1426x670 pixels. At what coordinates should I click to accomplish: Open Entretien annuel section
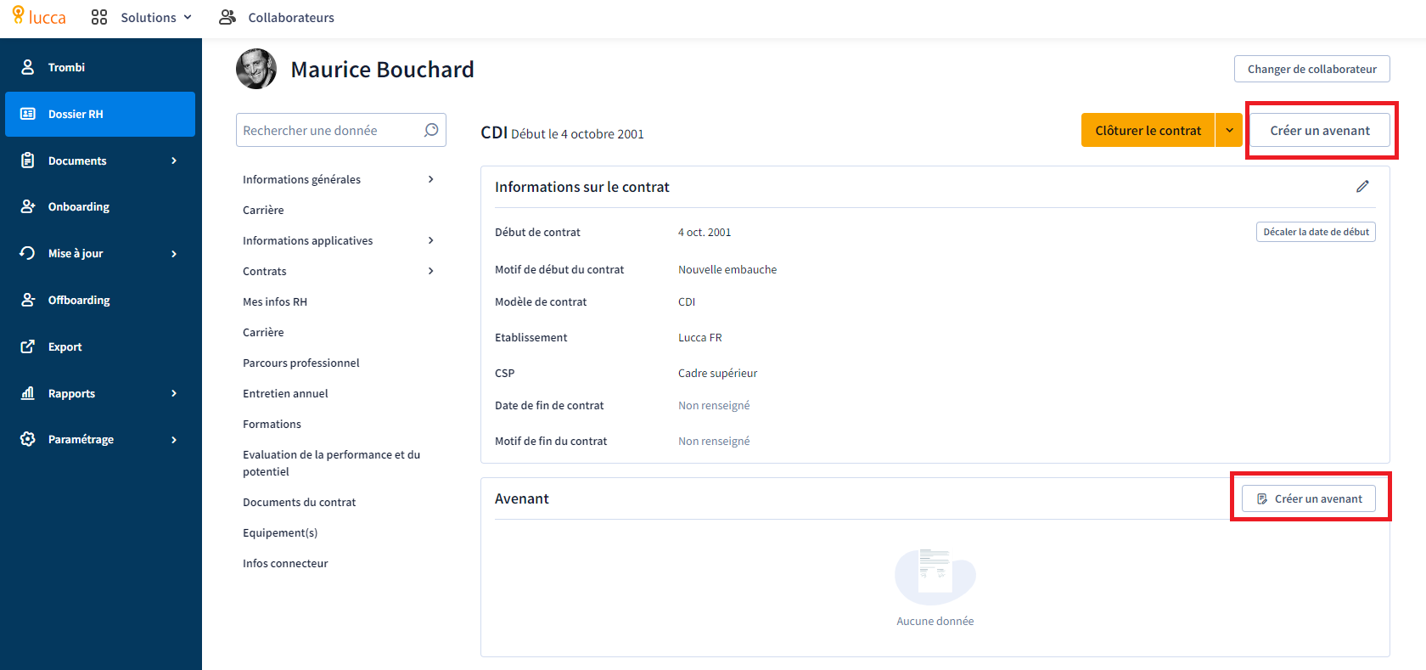click(x=285, y=393)
